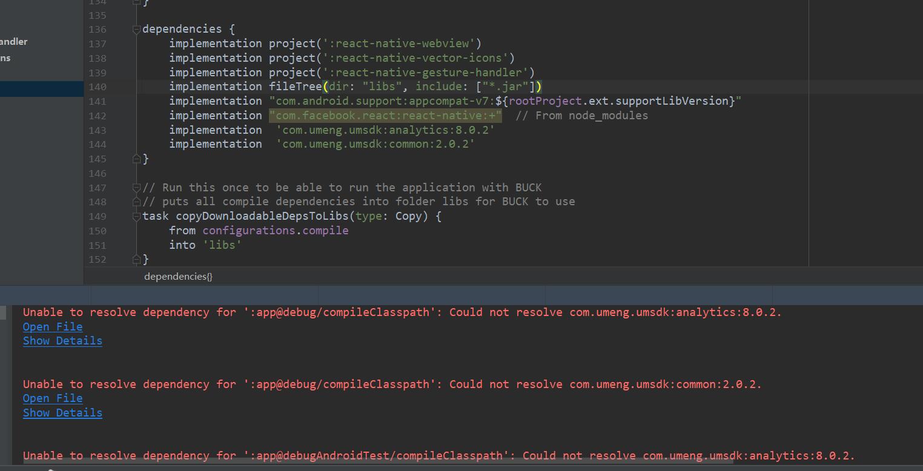Click line number 137 in gutter
Screen dimensions: 923x471
click(97, 44)
